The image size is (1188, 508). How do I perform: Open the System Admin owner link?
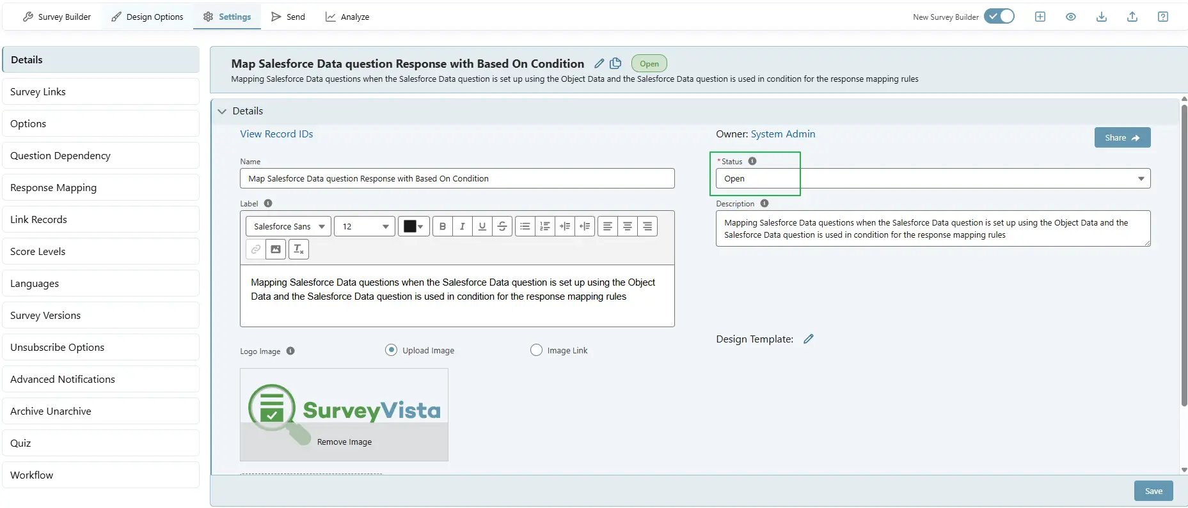pyautogui.click(x=783, y=134)
